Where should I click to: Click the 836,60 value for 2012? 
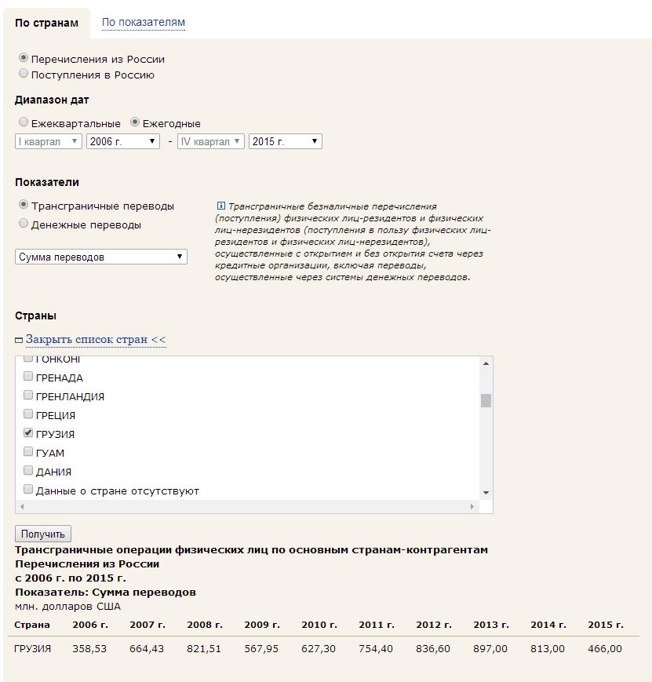click(x=433, y=648)
